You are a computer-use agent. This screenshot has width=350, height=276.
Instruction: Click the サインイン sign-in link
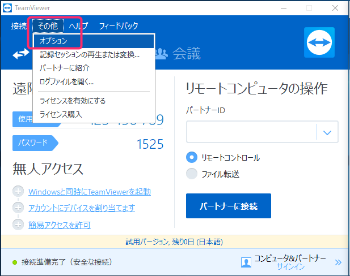[290, 266]
